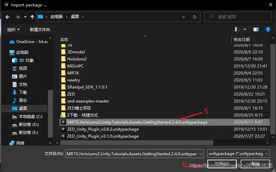Click Unity icon of ZED_Unity_Plugin_v3.1.0 file
Screen dimensions: 276x172
(63, 136)
